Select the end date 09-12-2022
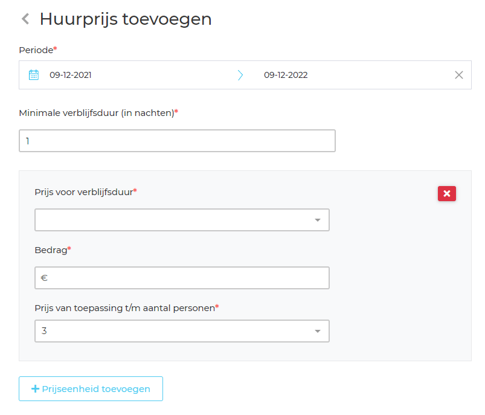 point(286,75)
